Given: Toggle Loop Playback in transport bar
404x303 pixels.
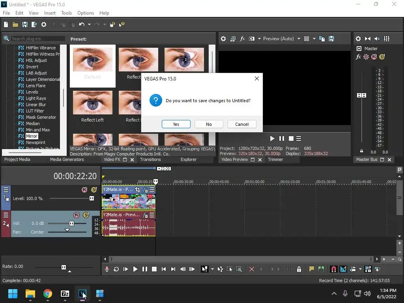Looking at the screenshot, I should [116, 269].
